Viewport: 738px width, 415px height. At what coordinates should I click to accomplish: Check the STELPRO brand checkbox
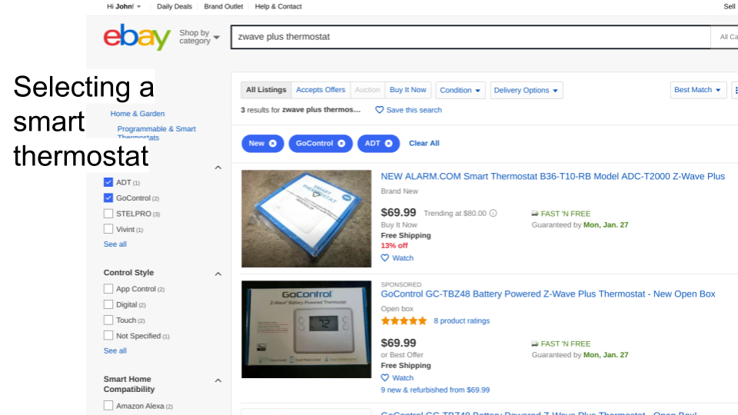point(108,214)
